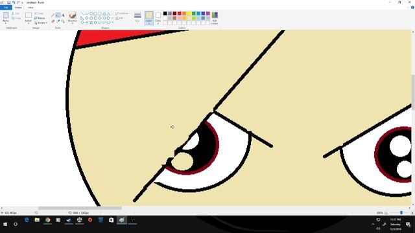Click the horizontal canvas scrollbar thumb
415x233 pixels.
[80, 208]
